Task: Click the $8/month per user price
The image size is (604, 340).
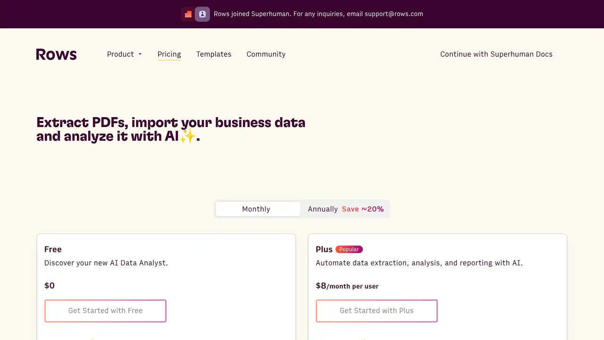Action: tap(347, 286)
